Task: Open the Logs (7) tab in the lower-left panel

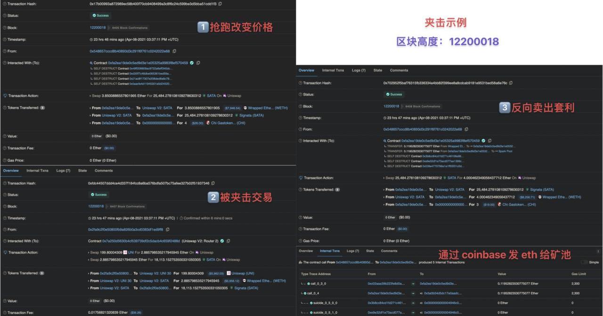Action: (63, 171)
